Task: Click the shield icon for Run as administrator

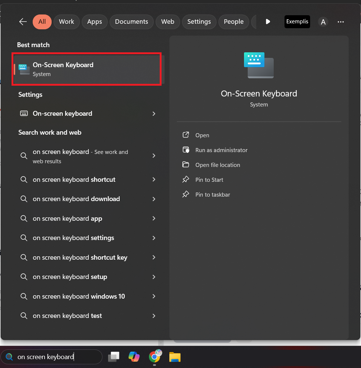Action: tap(186, 150)
